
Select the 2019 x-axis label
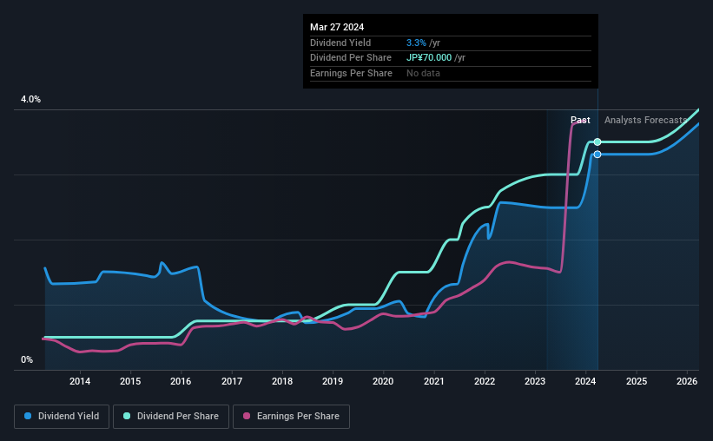(x=333, y=381)
